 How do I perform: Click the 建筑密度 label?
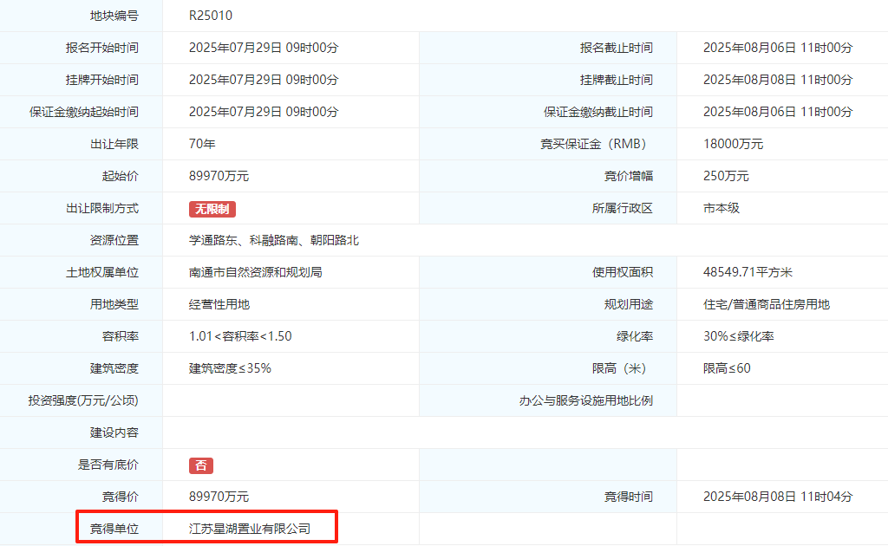tap(114, 368)
